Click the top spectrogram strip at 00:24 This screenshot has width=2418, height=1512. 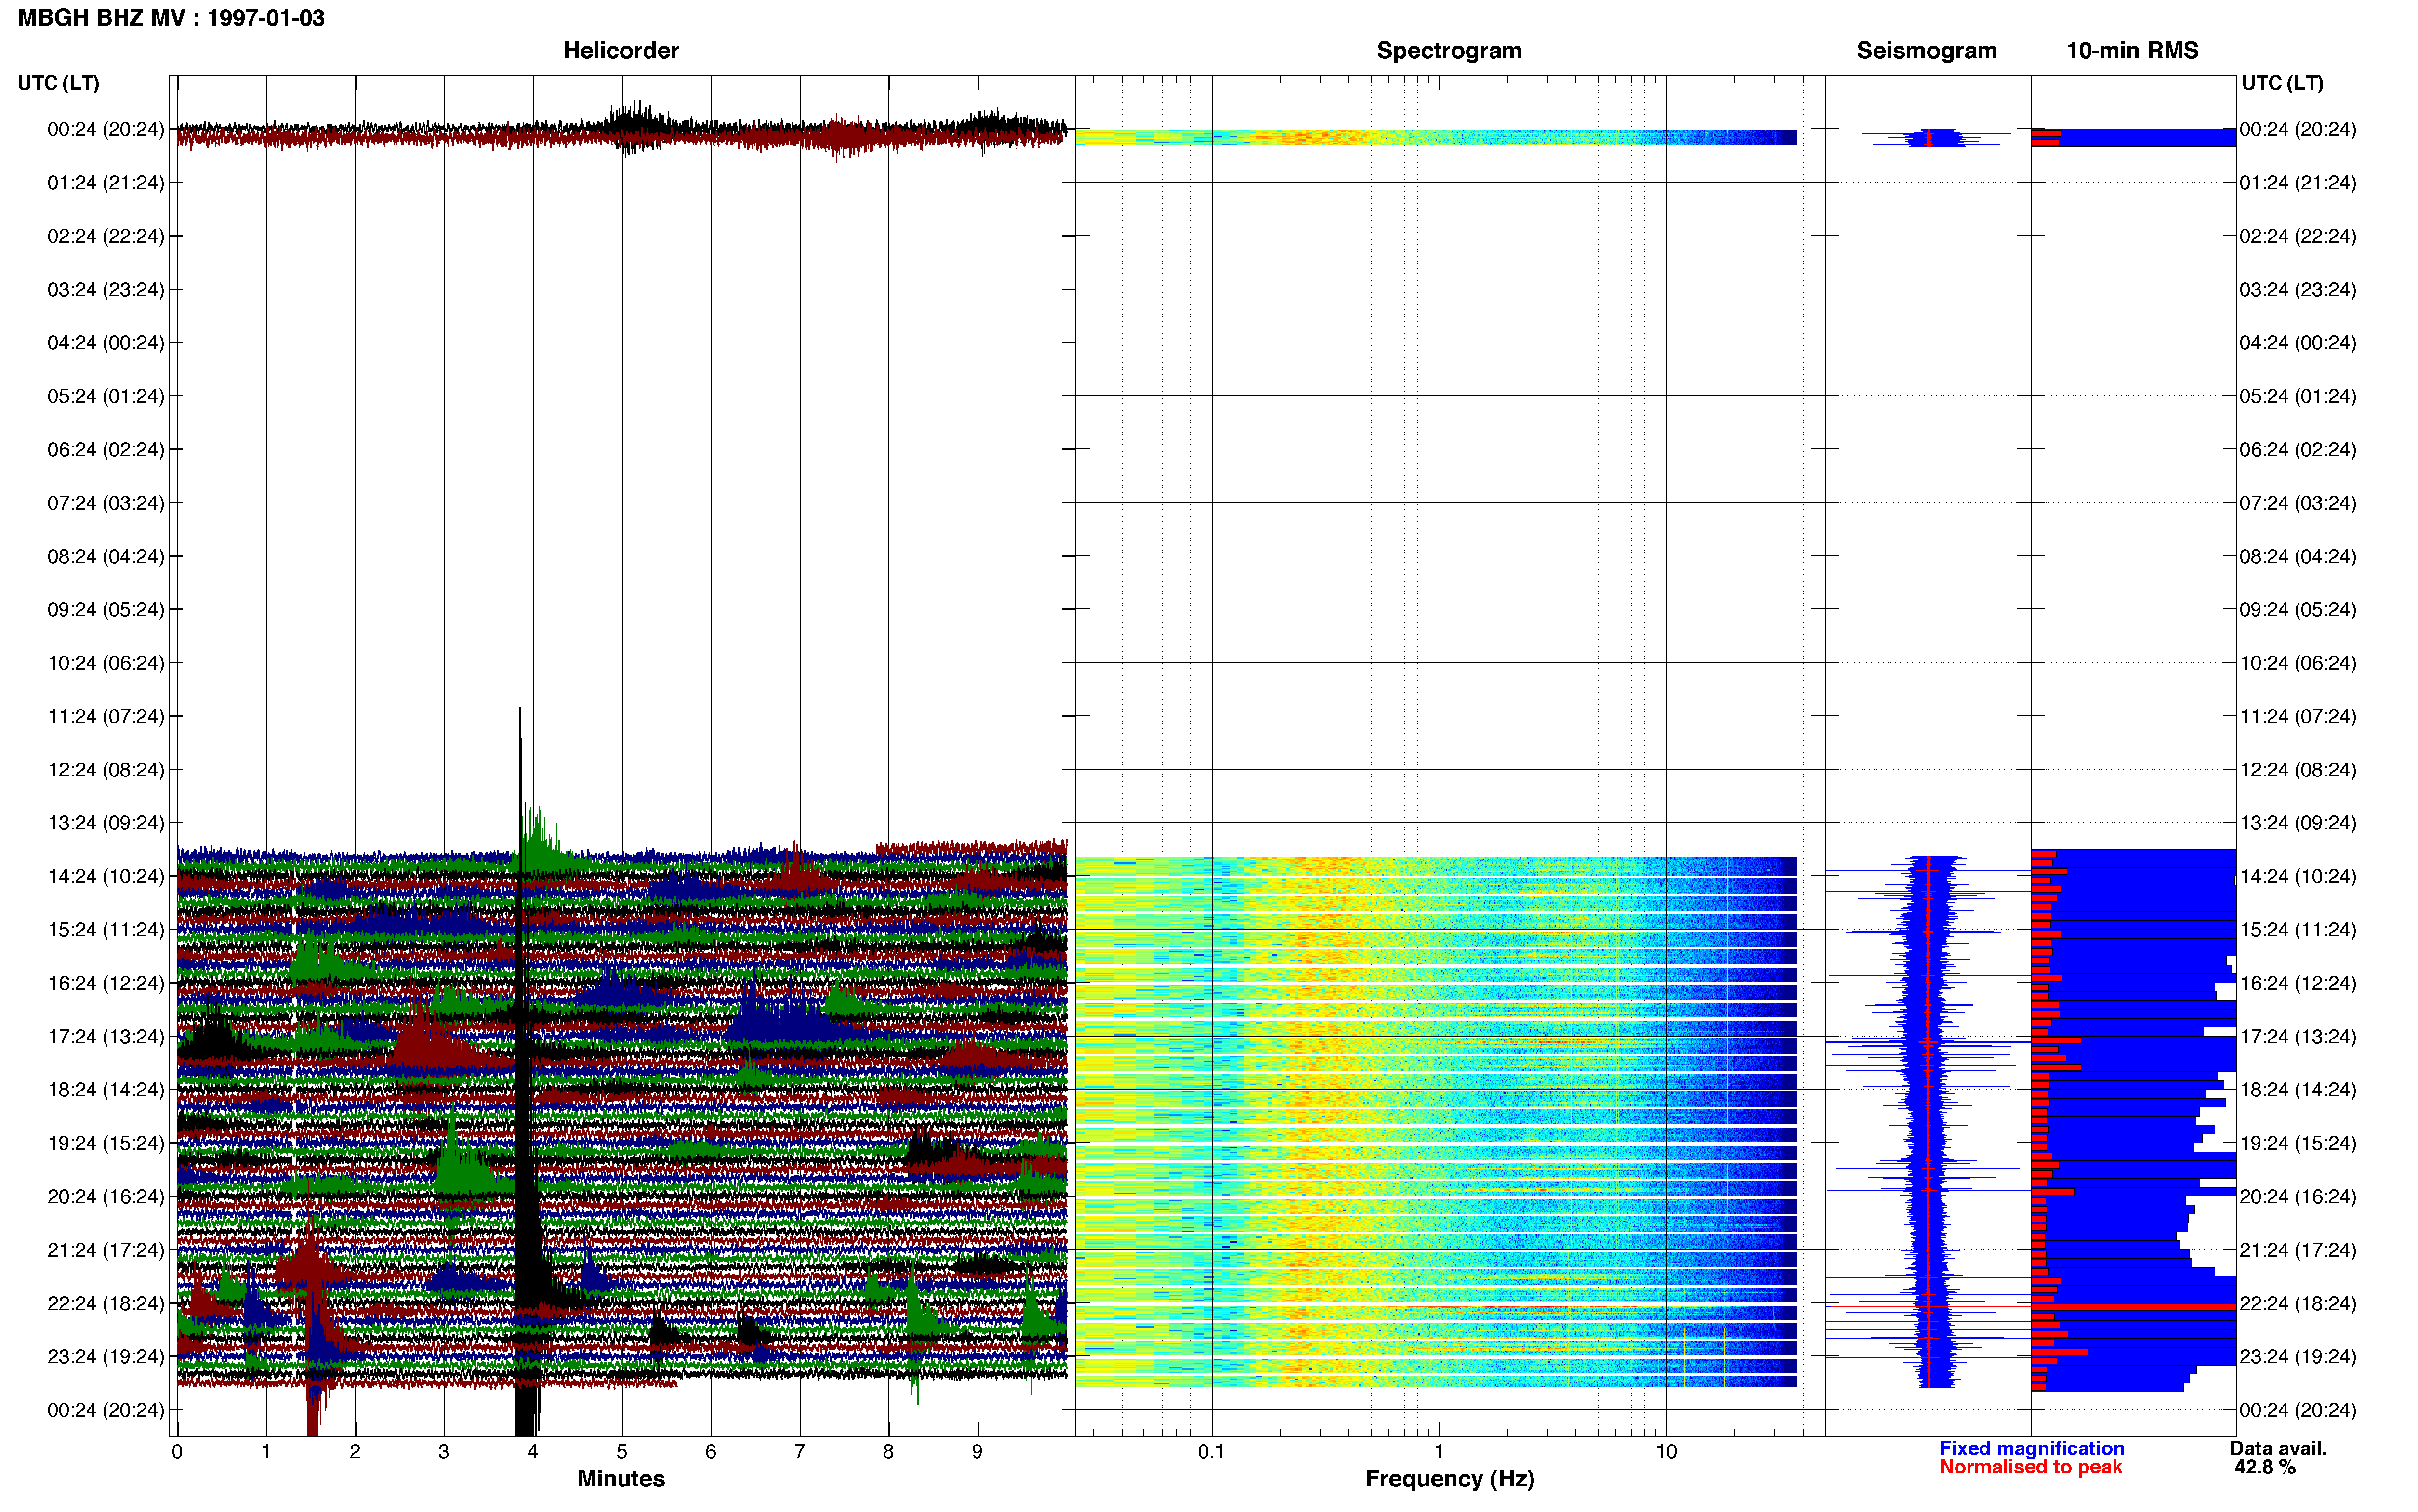point(1436,137)
